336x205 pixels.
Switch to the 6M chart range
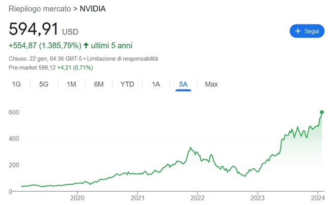click(99, 84)
